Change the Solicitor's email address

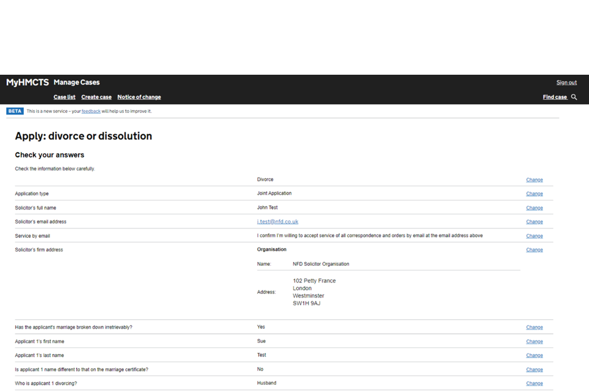534,222
